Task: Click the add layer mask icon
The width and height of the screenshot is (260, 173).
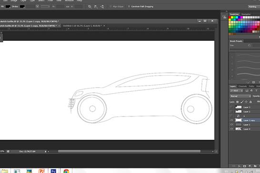Action: coord(245,166)
